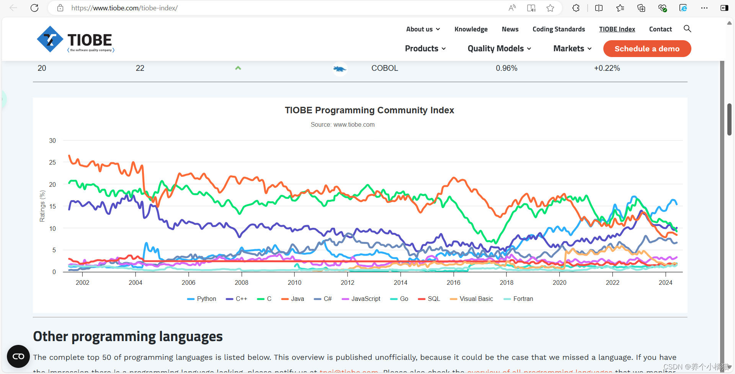The width and height of the screenshot is (735, 374).
Task: Click the COBOL language logo
Action: [340, 69]
